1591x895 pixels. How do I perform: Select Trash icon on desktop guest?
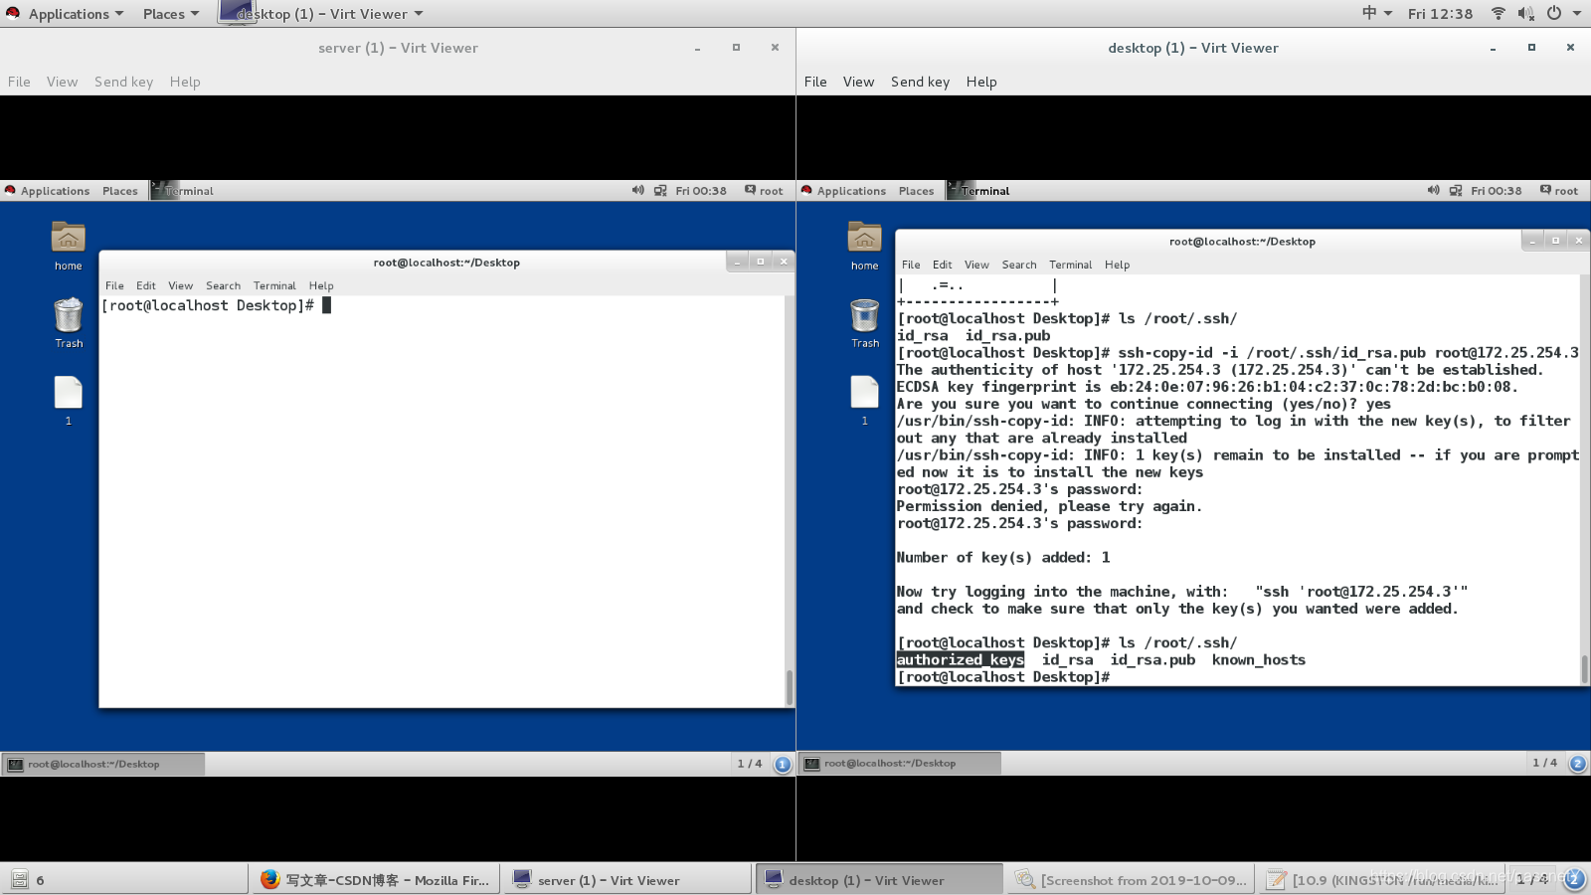(x=865, y=323)
